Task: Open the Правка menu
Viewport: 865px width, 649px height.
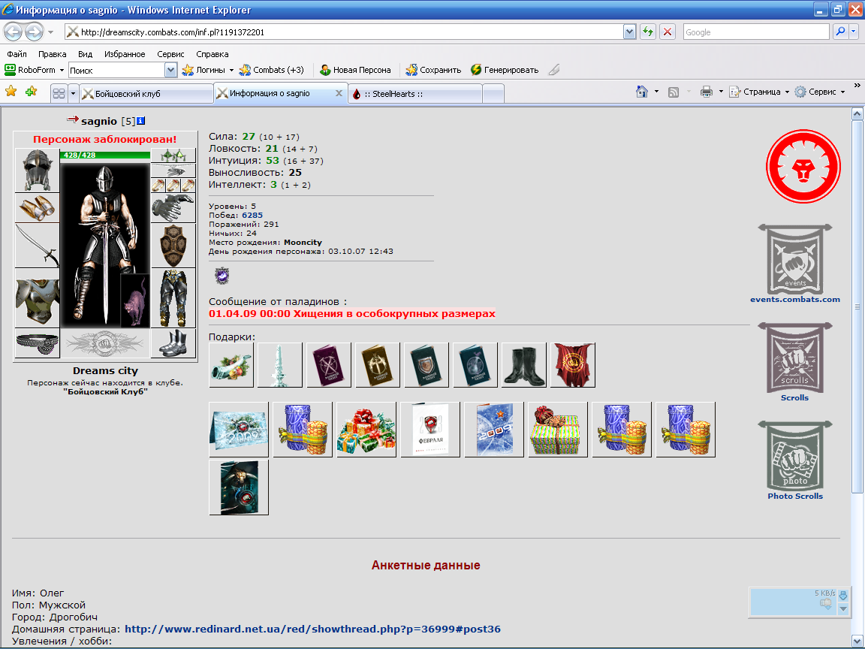Action: coord(53,54)
